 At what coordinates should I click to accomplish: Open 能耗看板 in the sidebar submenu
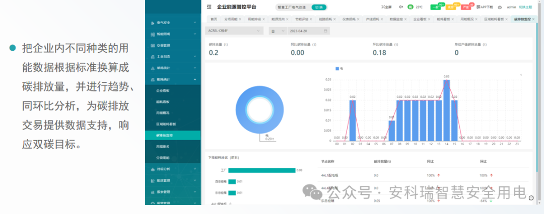point(173,102)
